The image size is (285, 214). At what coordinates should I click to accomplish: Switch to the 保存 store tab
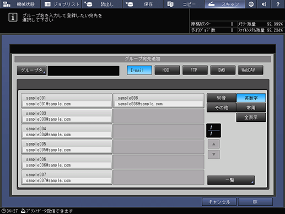(143, 4)
